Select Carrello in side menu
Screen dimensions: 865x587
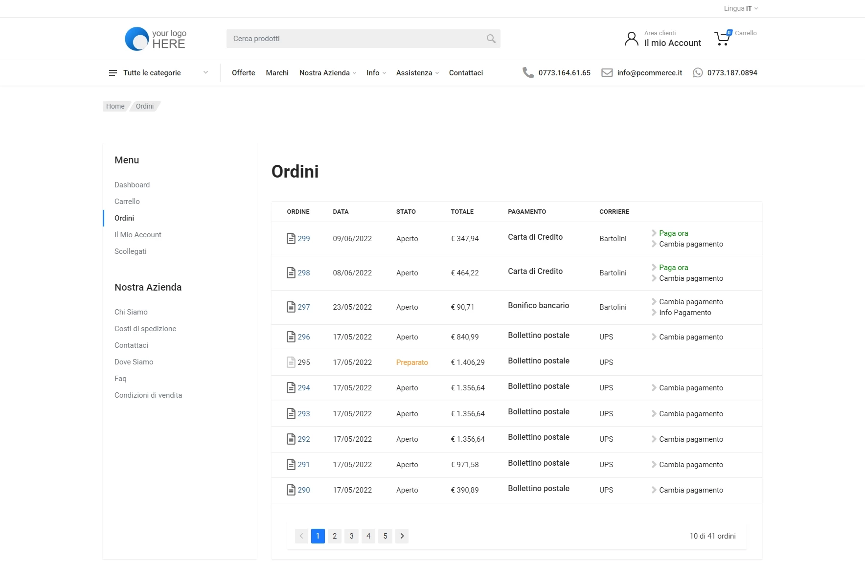[127, 202]
